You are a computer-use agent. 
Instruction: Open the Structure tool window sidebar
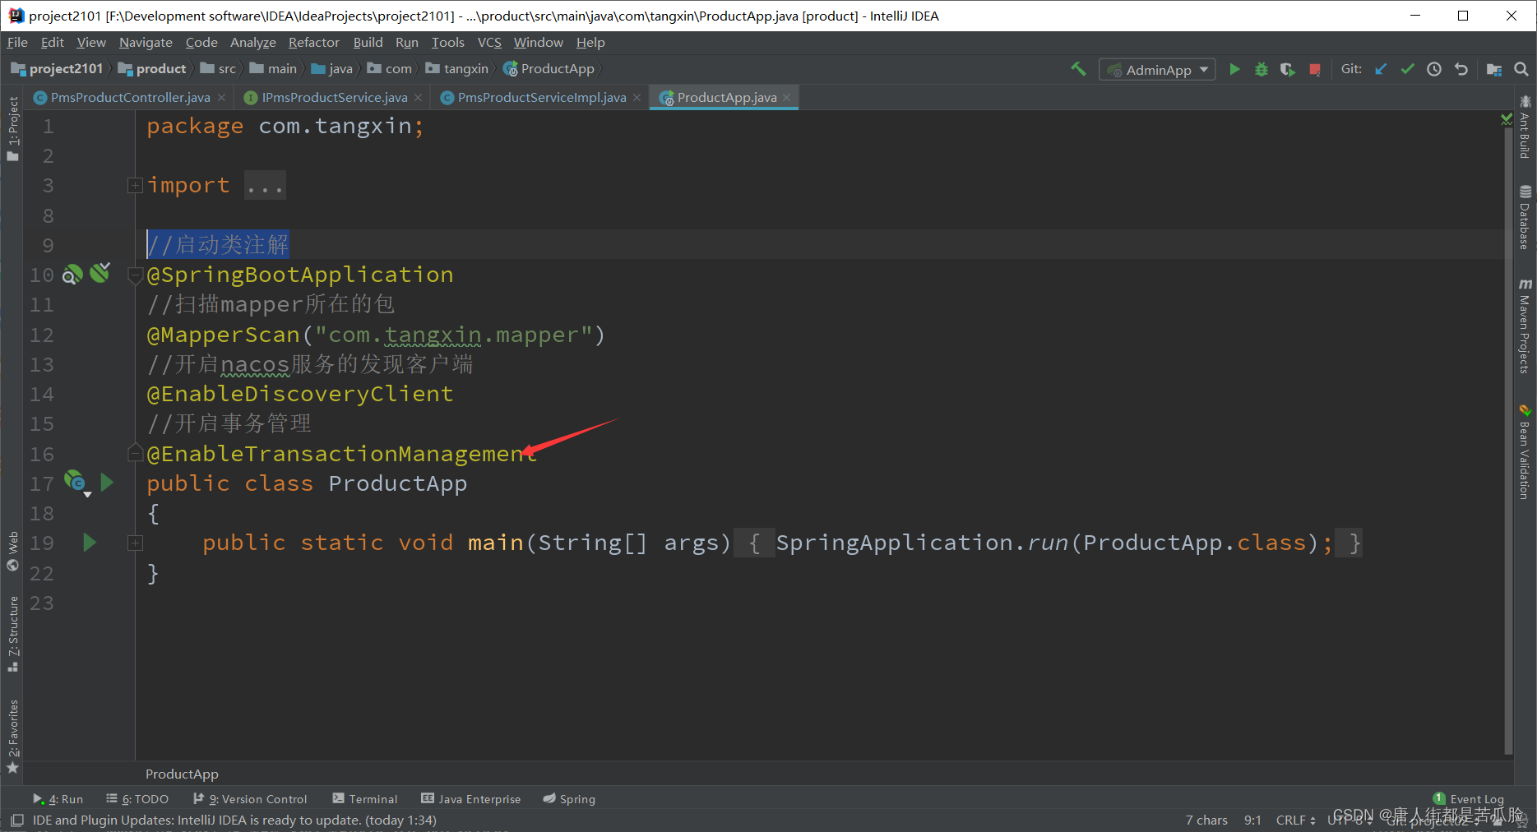point(13,635)
